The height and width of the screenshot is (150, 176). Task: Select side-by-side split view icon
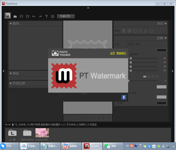point(75,118)
